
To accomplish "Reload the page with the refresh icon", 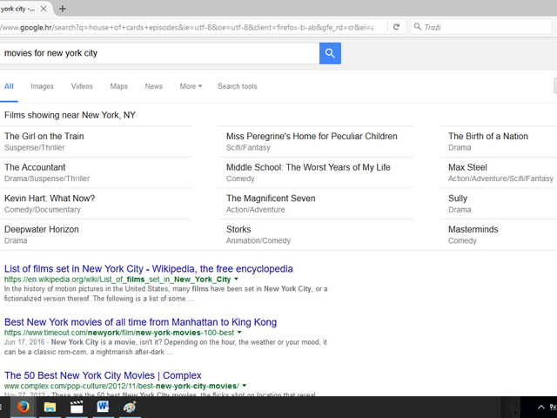I will tap(397, 27).
